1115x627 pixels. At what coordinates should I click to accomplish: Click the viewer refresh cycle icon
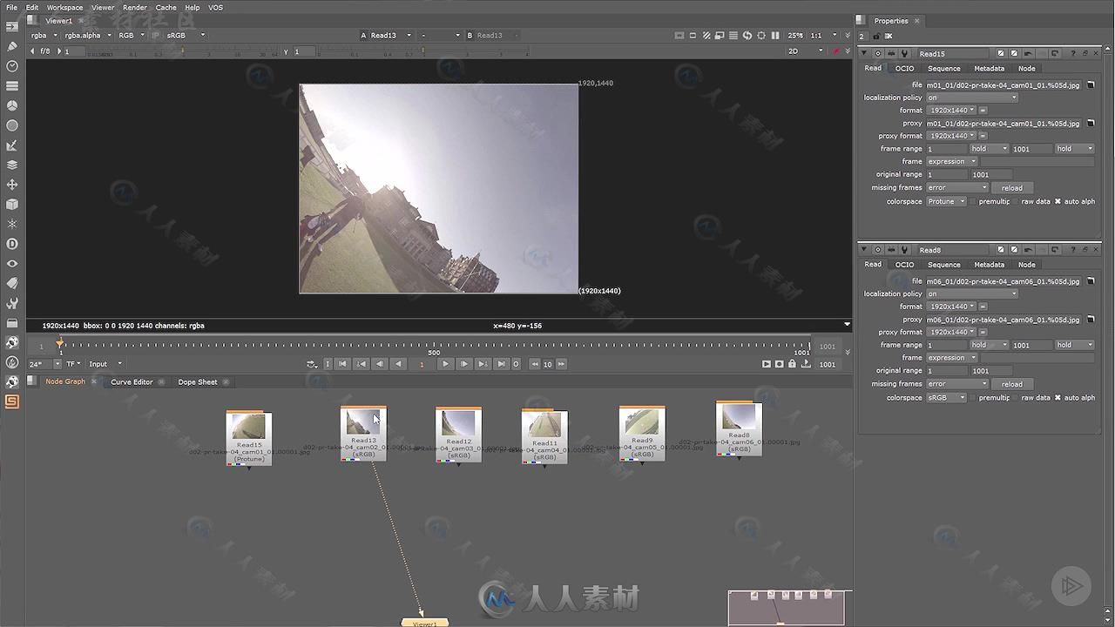pyautogui.click(x=747, y=36)
